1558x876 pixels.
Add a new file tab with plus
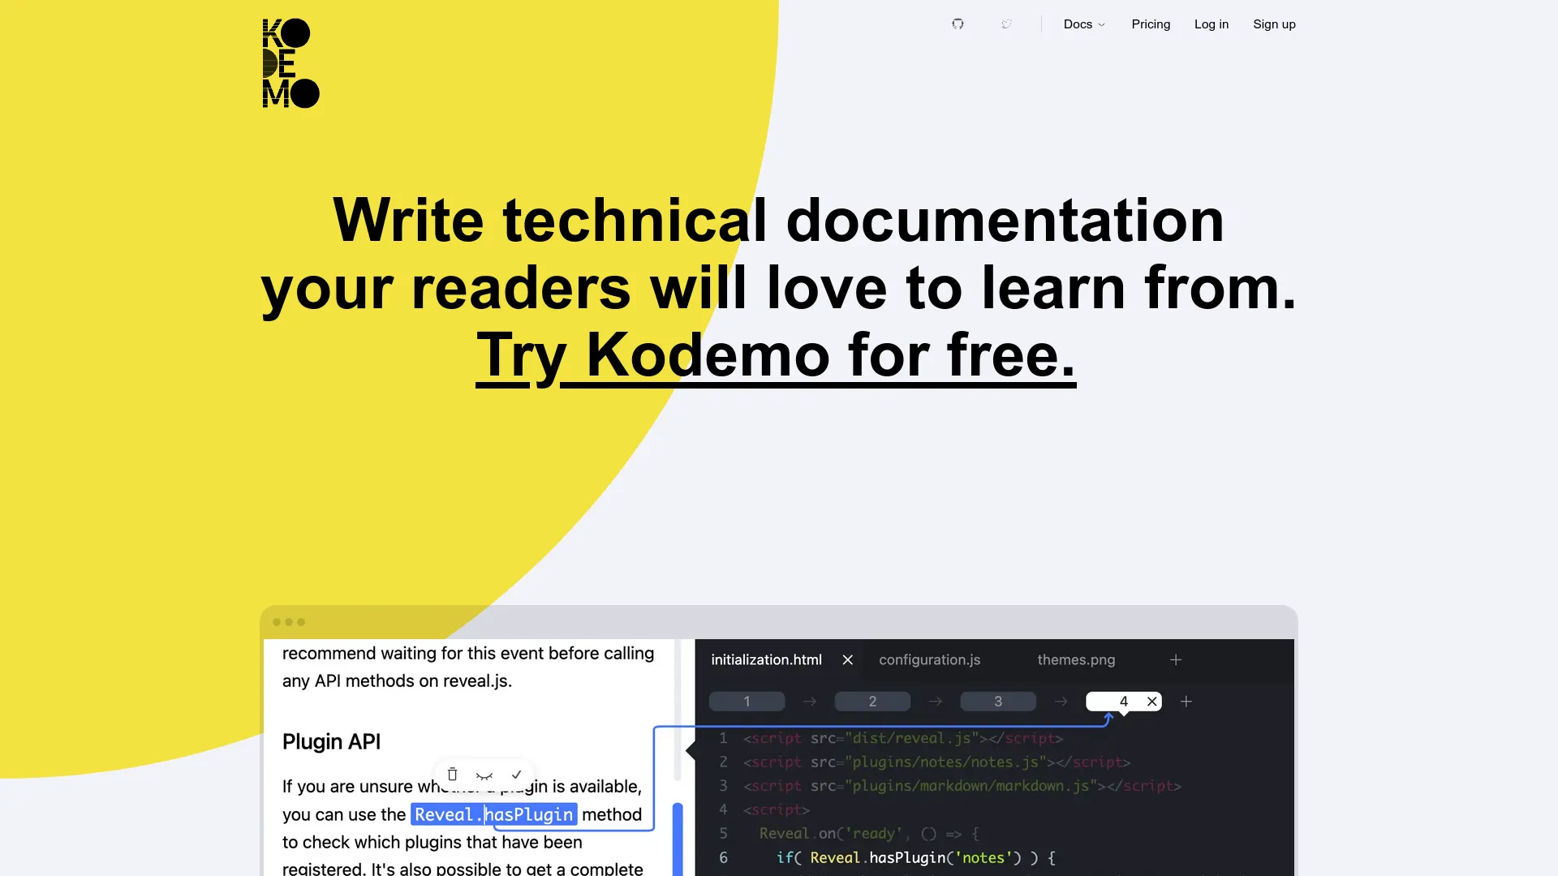coord(1176,660)
